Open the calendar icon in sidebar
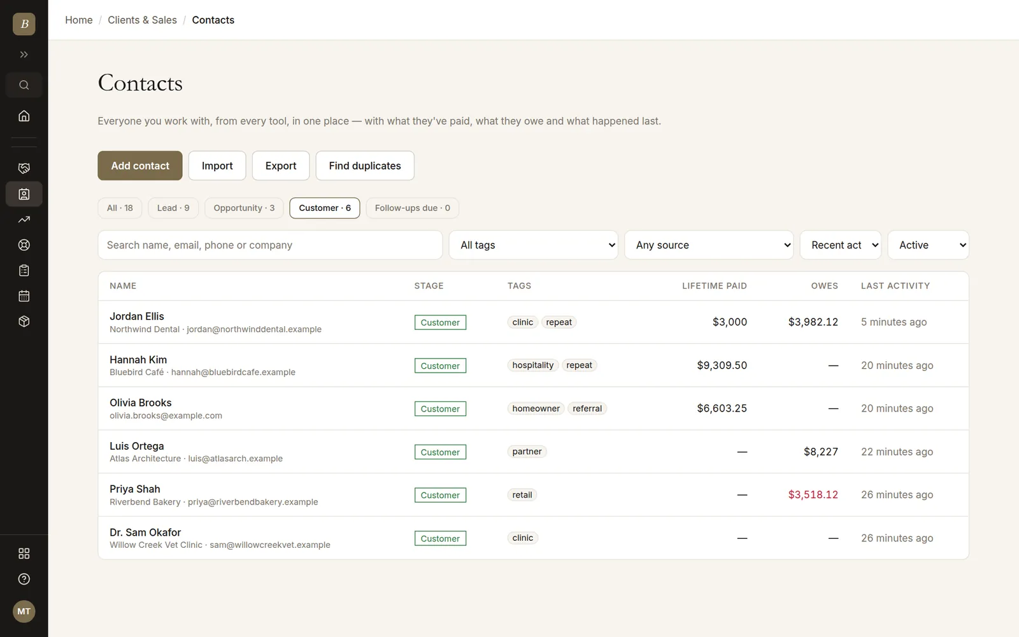The height and width of the screenshot is (637, 1019). point(24,296)
